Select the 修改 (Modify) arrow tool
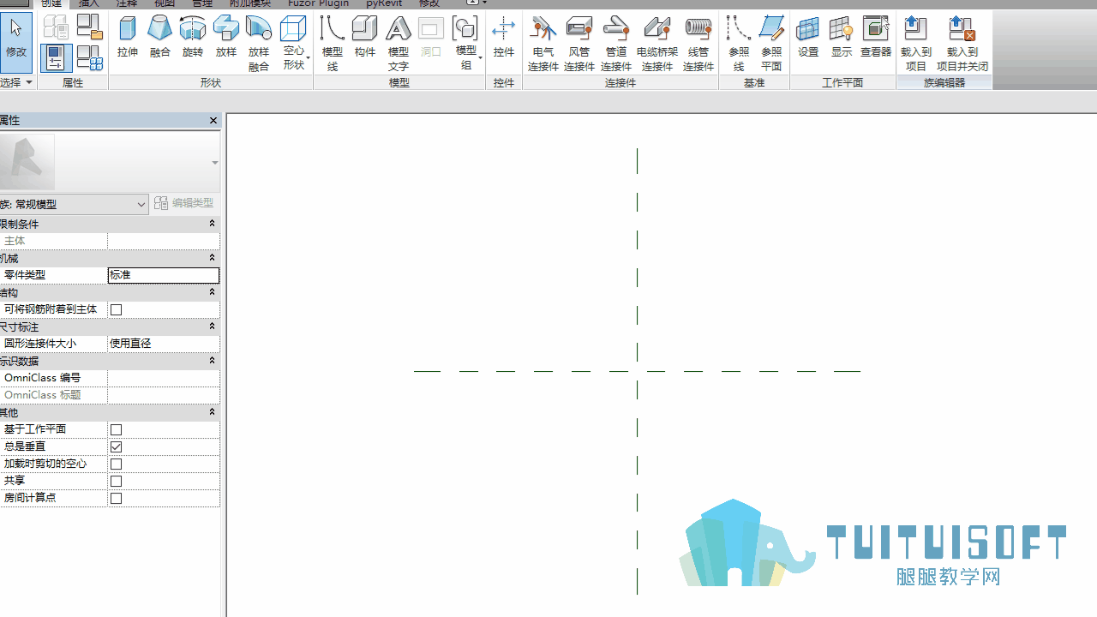1097x617 pixels. point(16,41)
